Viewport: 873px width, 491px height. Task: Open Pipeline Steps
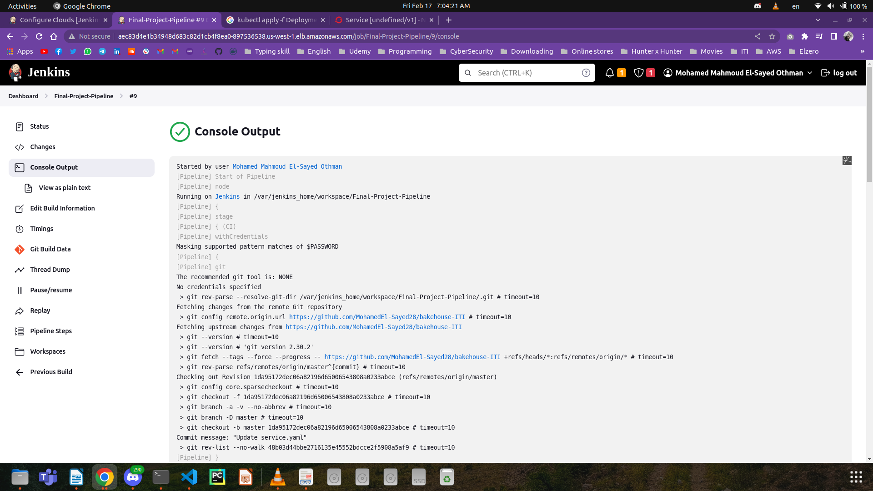tap(50, 331)
